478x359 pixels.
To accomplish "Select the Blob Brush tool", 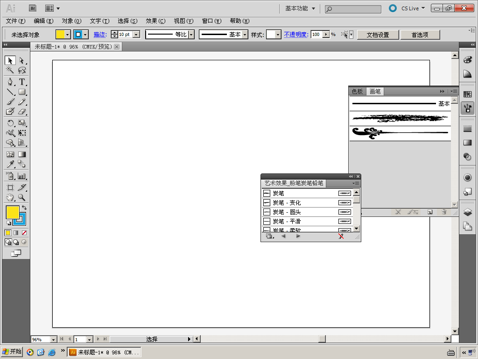I will [x=10, y=111].
